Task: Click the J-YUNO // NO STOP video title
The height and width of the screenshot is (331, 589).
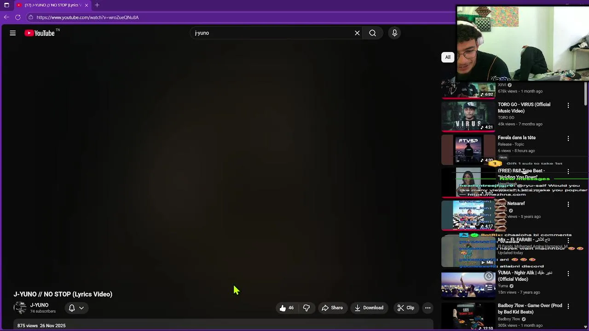Action: coord(63,294)
